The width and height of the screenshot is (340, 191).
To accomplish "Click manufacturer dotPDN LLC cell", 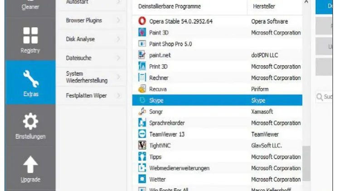I will click(265, 55).
